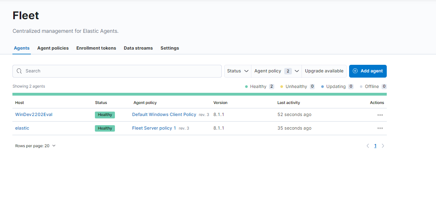Switch to the Agent policies tab
This screenshot has height=202, width=436.
coord(53,48)
